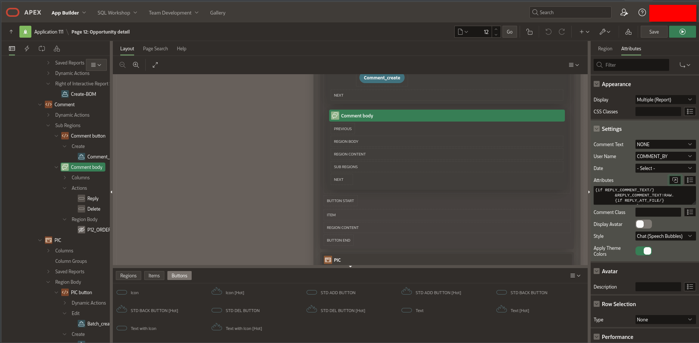Image resolution: width=699 pixels, height=343 pixels.
Task: Collapse the PIC region tree node
Action: pos(40,240)
